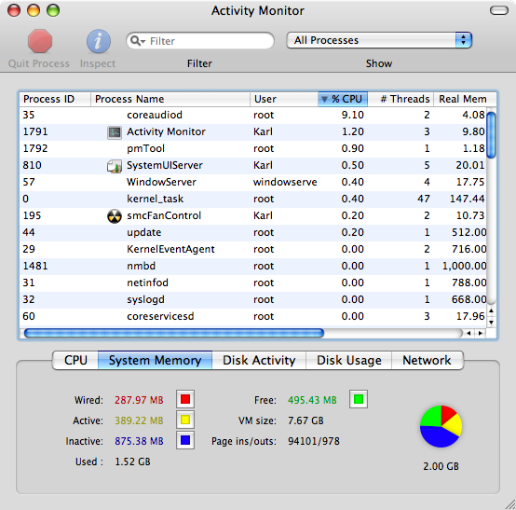Click the 287.97 MB Wired value
Screen dimensions: 516x510
139,400
